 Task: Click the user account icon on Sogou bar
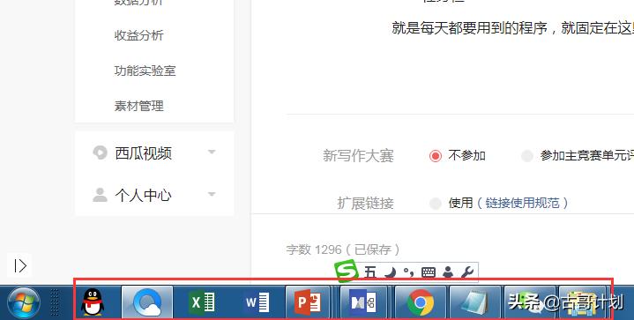tap(448, 272)
